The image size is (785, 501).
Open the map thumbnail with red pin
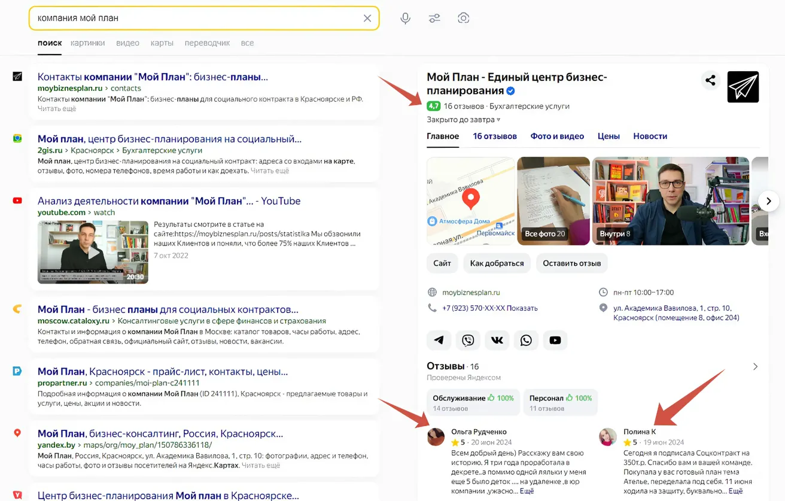pos(471,201)
